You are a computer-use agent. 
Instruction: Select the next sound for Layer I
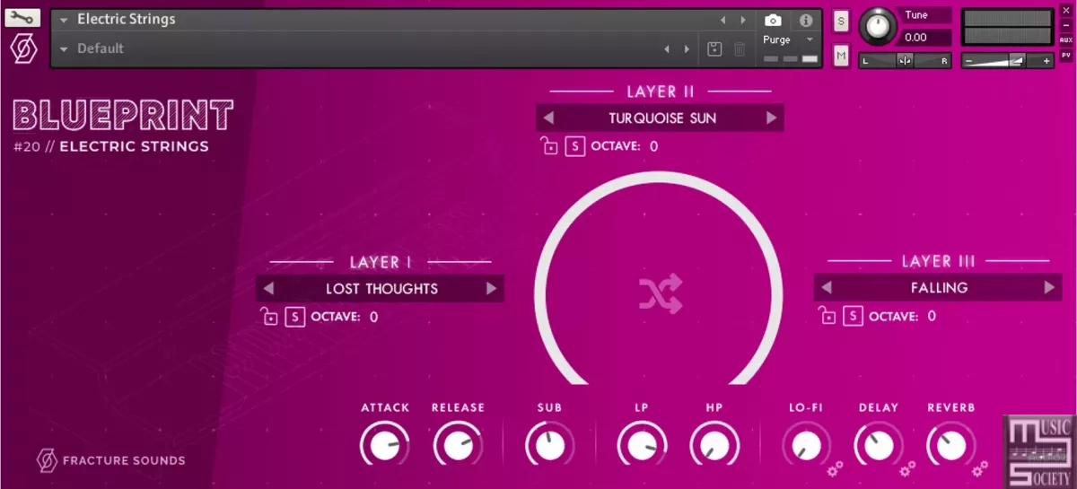click(491, 289)
